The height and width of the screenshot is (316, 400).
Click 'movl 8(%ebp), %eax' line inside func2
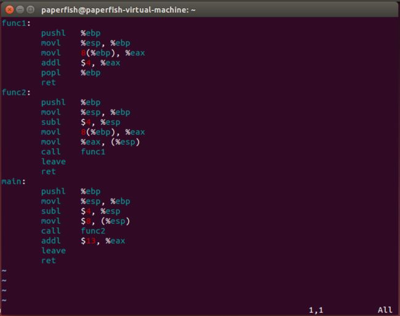[x=93, y=132]
